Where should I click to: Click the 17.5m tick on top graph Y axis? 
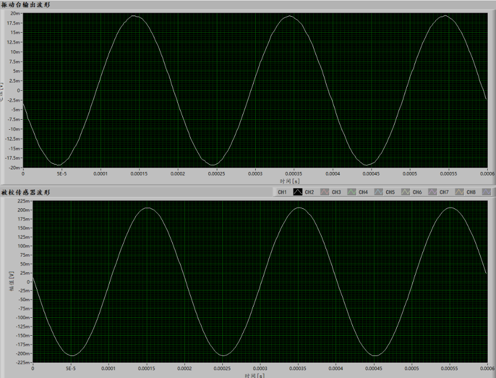14,23
